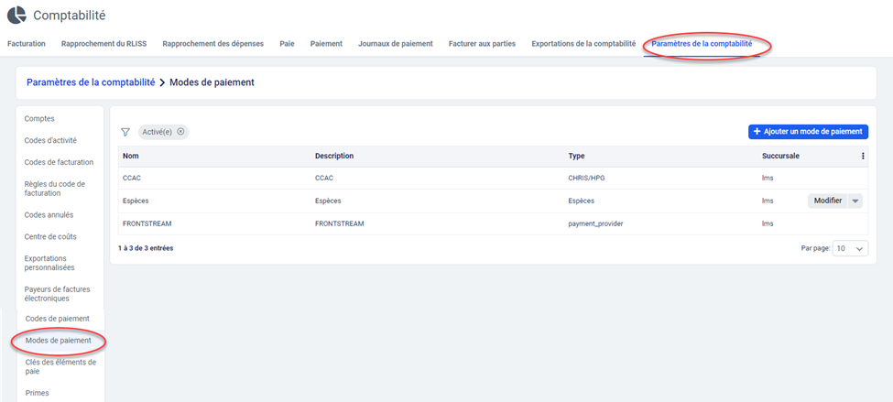The image size is (893, 402).
Task: Remove the Activé(e) filter chip
Action: 180,132
